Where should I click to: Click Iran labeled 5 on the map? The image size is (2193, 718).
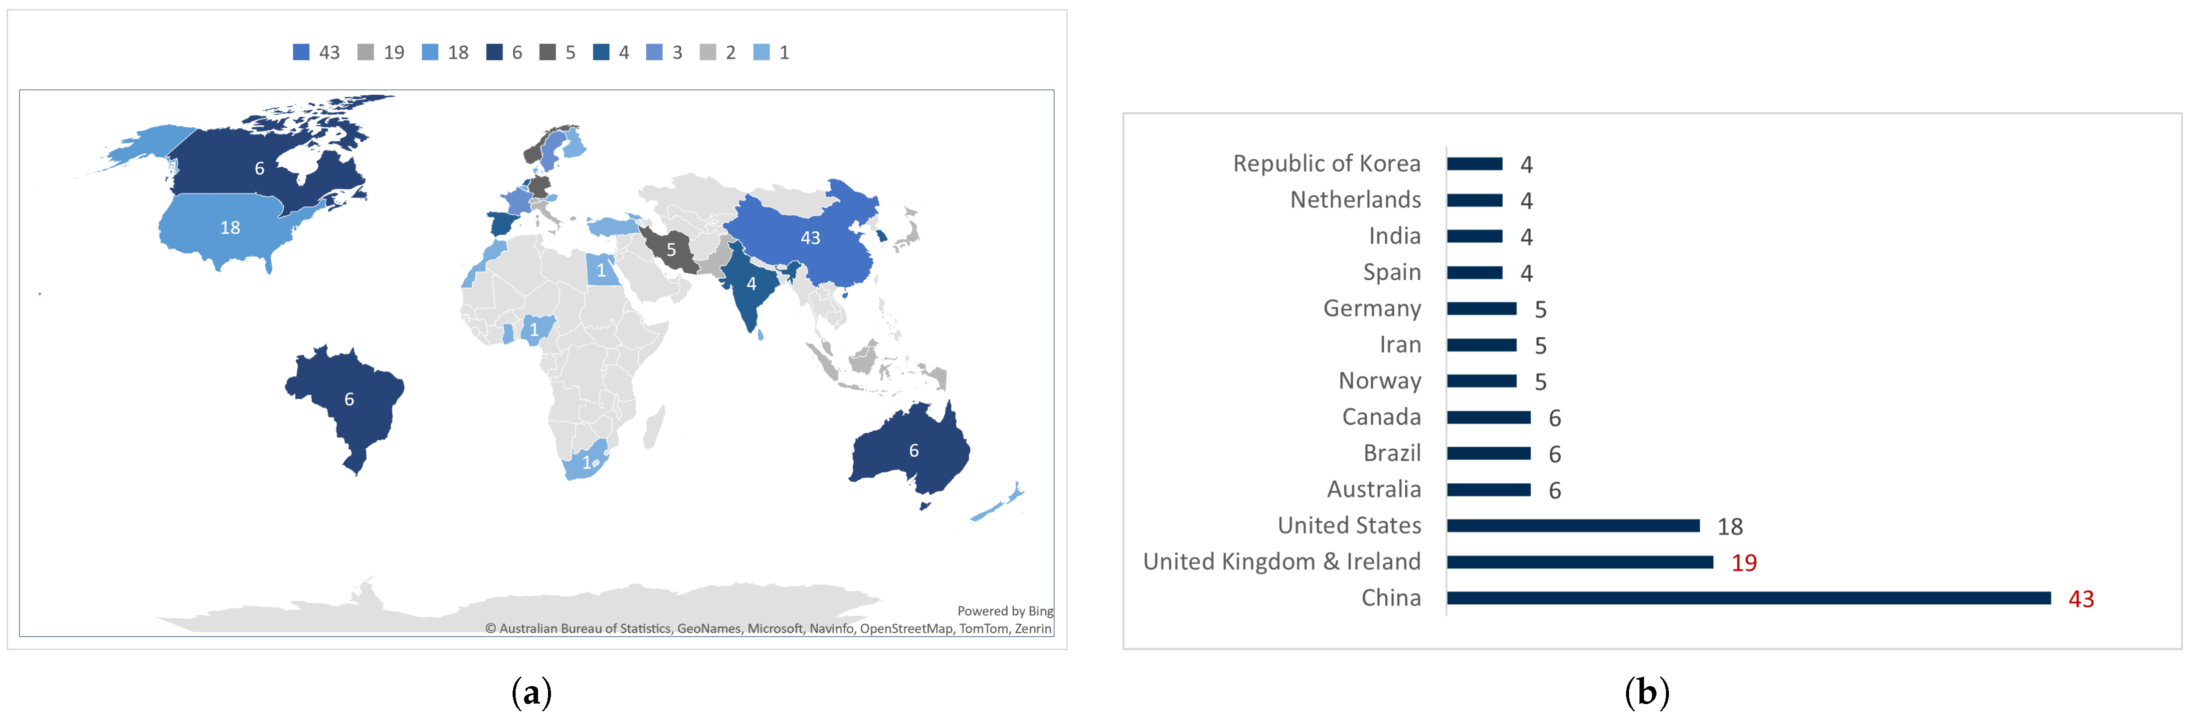click(x=671, y=249)
